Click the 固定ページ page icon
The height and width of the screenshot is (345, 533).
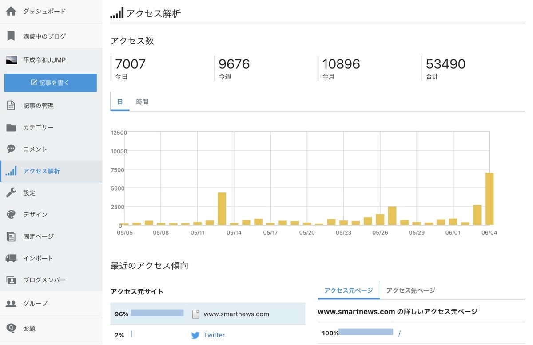[11, 236]
